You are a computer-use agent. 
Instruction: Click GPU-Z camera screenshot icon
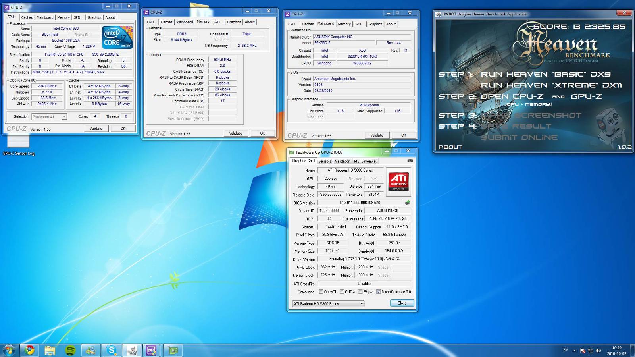click(x=410, y=160)
